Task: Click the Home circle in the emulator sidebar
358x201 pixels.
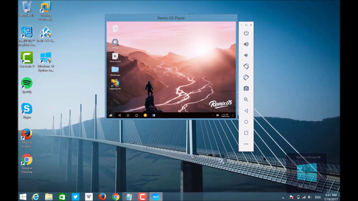Action: pos(246,122)
